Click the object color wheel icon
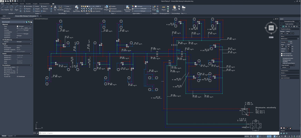This screenshot has width=301, height=138. [x=133, y=6]
